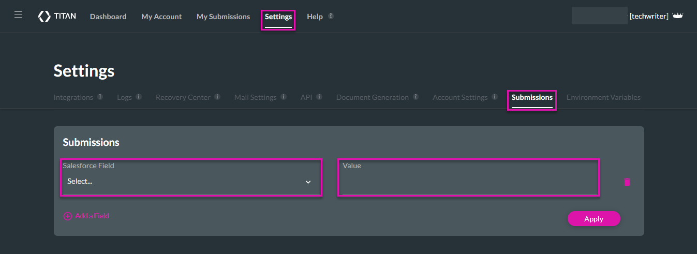This screenshot has width=697, height=254.
Task: Click the info icon beside Account Settings
Action: [495, 97]
